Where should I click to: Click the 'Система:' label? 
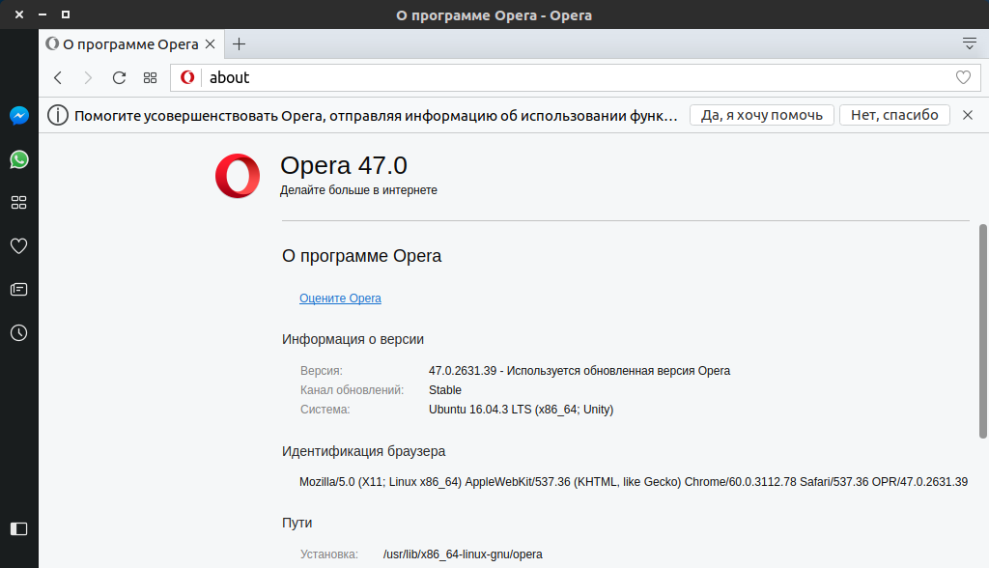tap(325, 409)
